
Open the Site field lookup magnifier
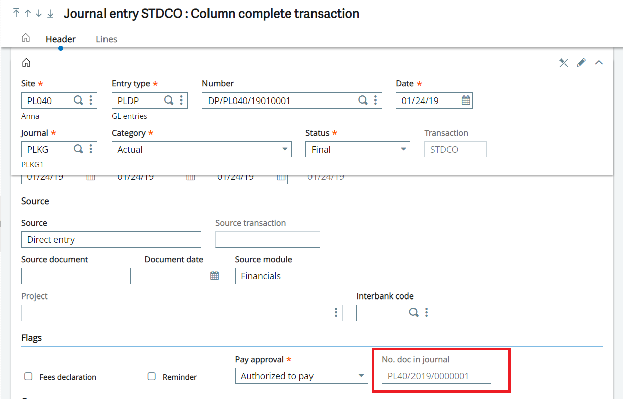click(78, 101)
